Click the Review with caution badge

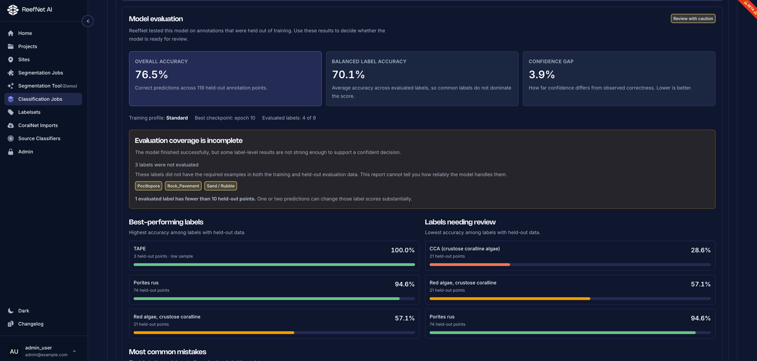tap(693, 19)
